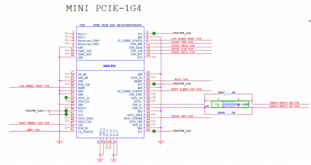Select the Receiver/SPK- pin label

click(x=89, y=44)
